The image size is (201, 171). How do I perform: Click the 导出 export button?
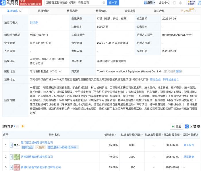click(x=177, y=127)
